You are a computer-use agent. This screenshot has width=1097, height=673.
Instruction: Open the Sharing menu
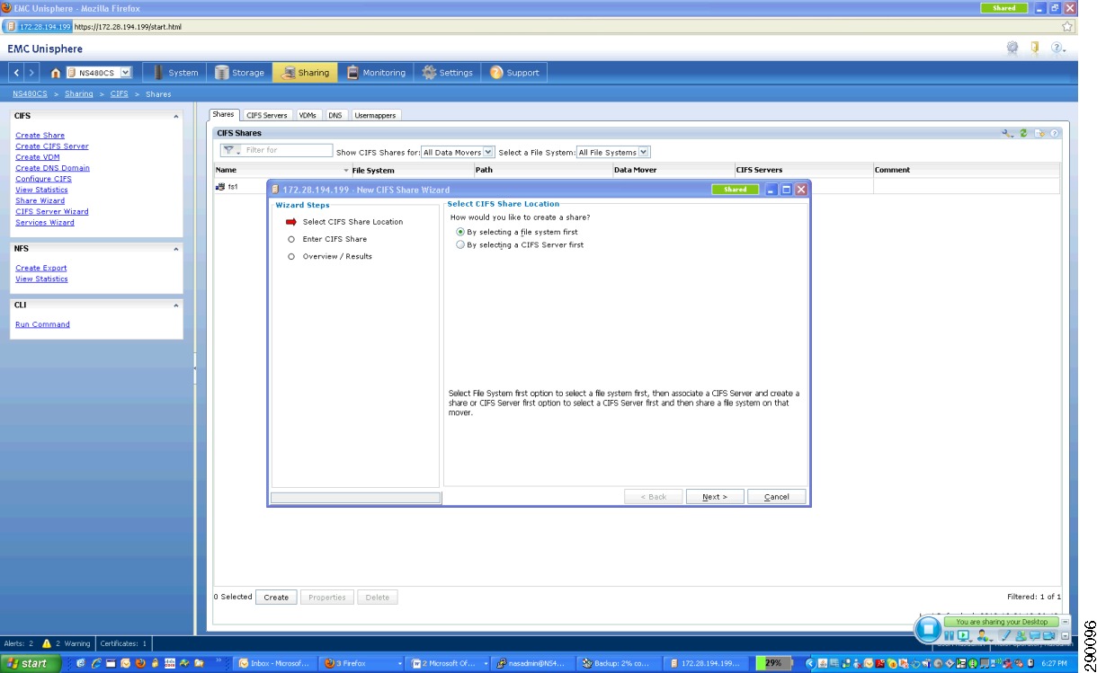click(305, 73)
